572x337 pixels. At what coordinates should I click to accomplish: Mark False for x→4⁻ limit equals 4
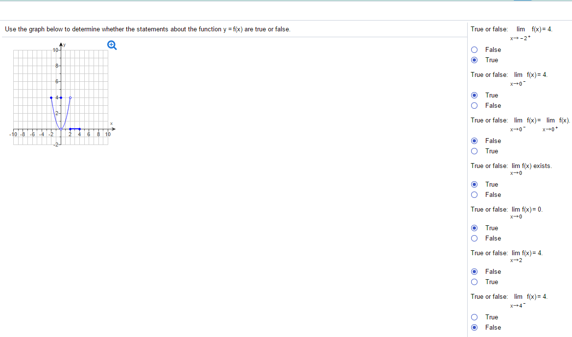474,327
